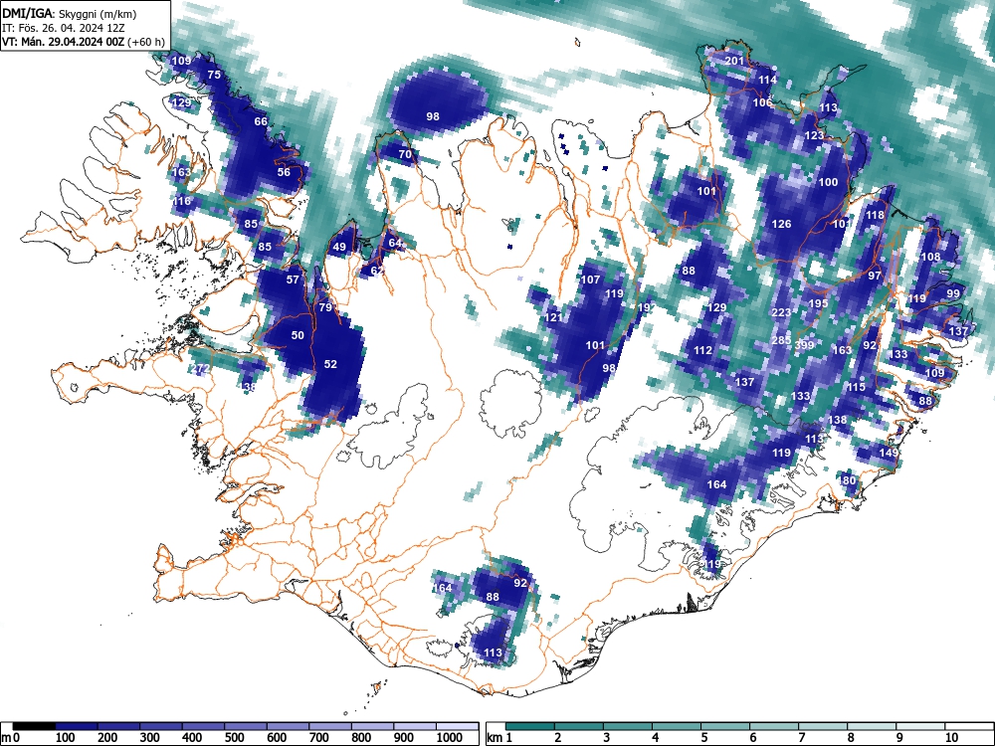Select the map value '272' in the west
This screenshot has height=746, width=995.
click(200, 368)
